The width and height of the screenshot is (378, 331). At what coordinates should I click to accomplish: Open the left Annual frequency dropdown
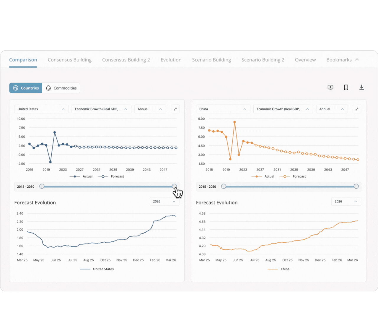(x=150, y=109)
